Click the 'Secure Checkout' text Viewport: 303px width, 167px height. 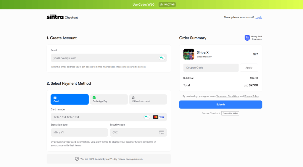pos(211,113)
